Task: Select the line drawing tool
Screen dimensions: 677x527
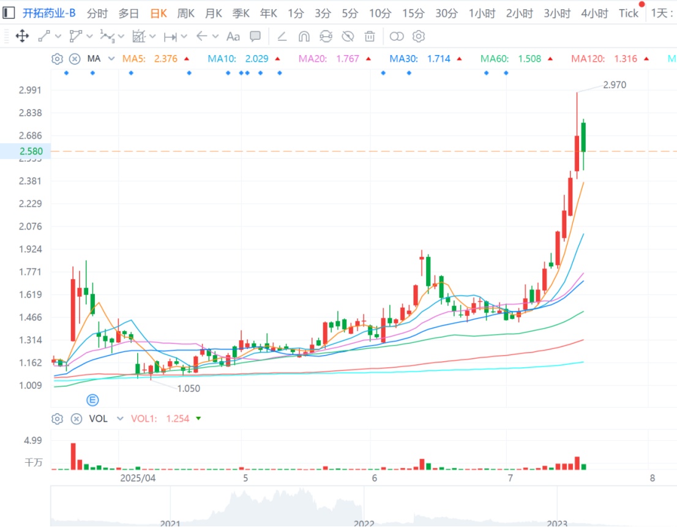Action: [44, 37]
